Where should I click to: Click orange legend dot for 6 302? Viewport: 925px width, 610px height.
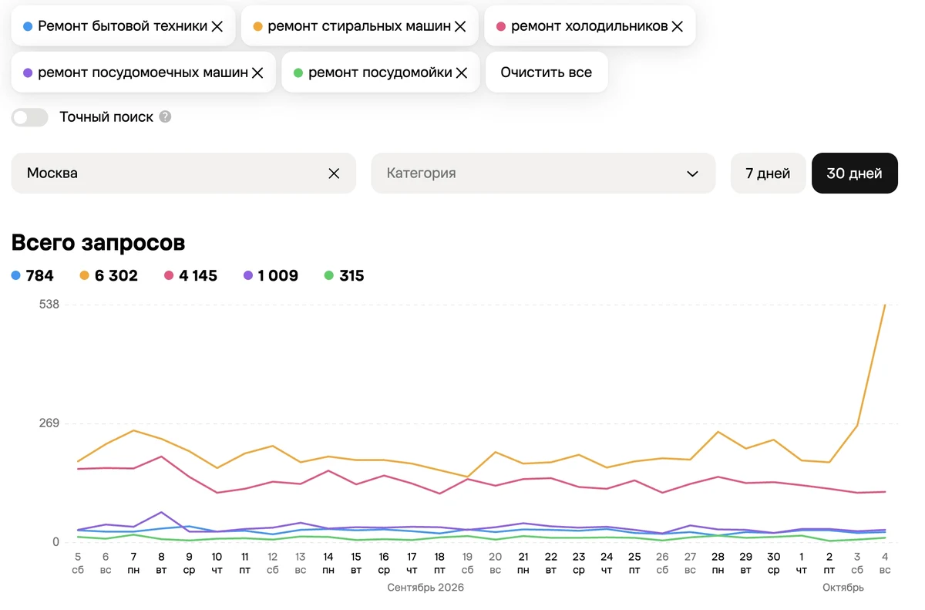point(85,275)
